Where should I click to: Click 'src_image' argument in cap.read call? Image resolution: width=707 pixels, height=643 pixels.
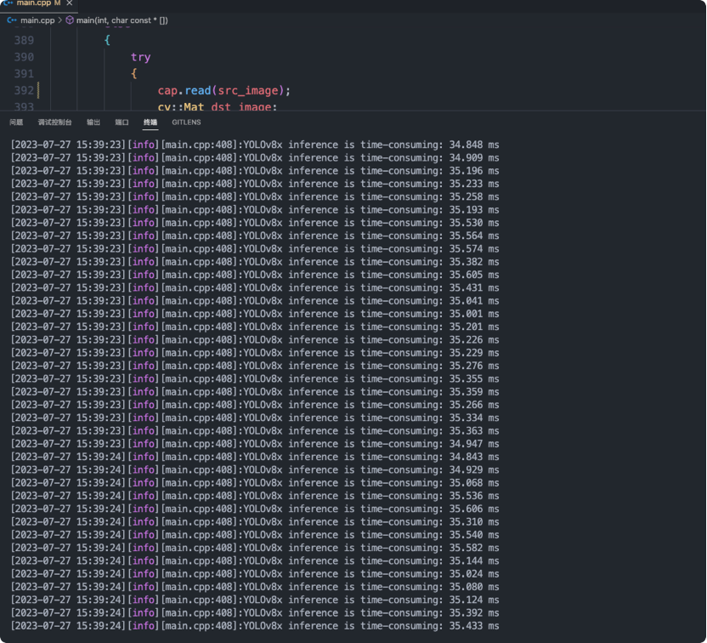click(x=248, y=91)
